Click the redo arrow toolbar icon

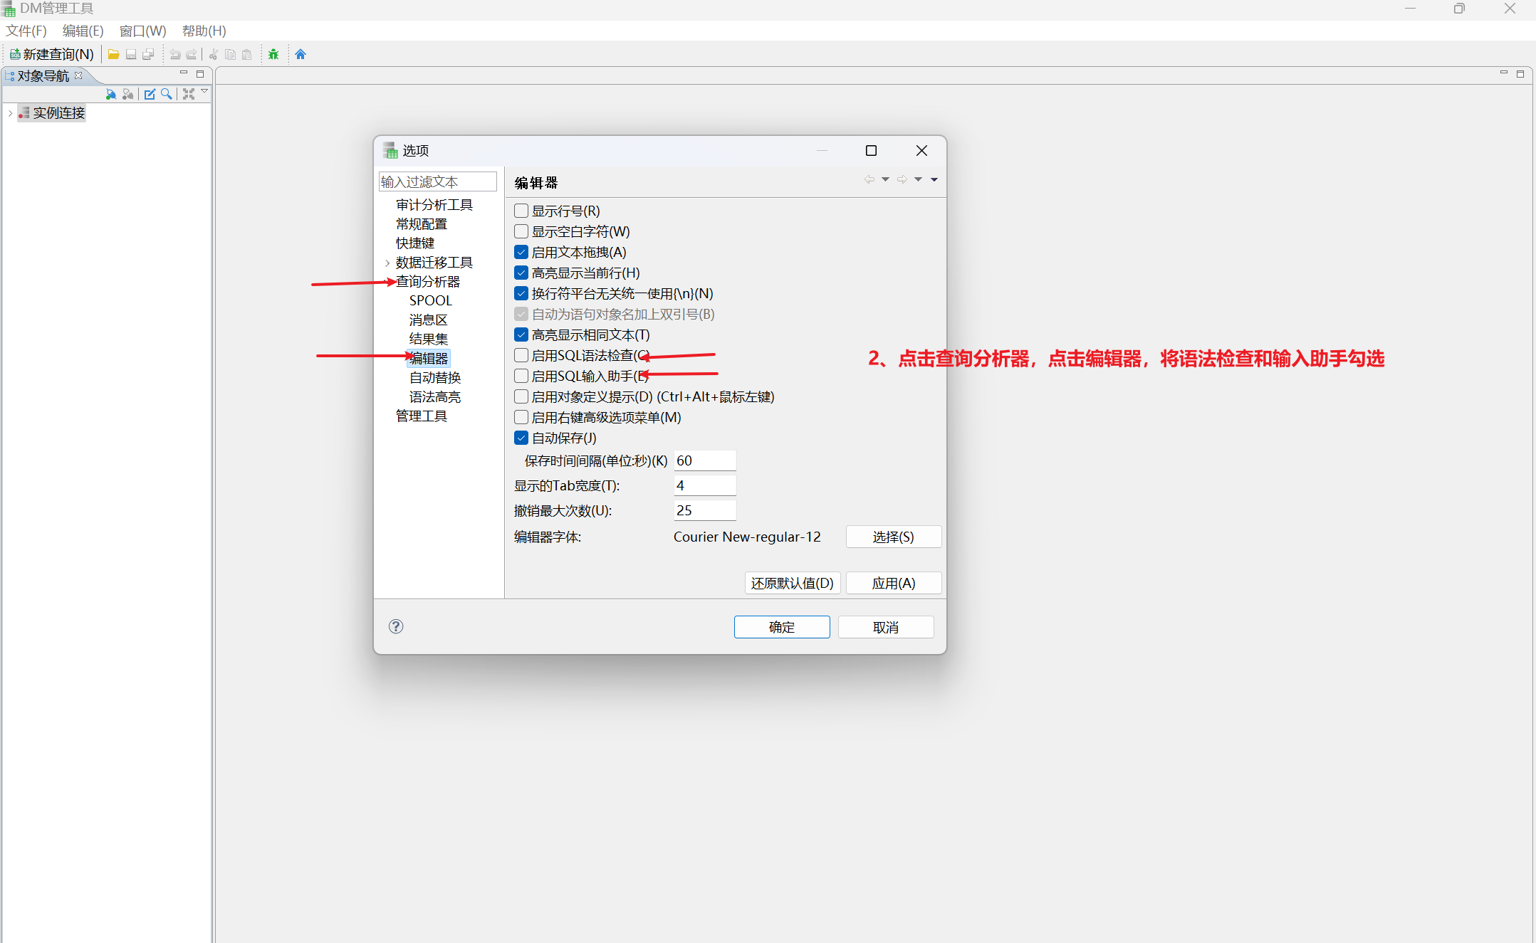(x=192, y=55)
